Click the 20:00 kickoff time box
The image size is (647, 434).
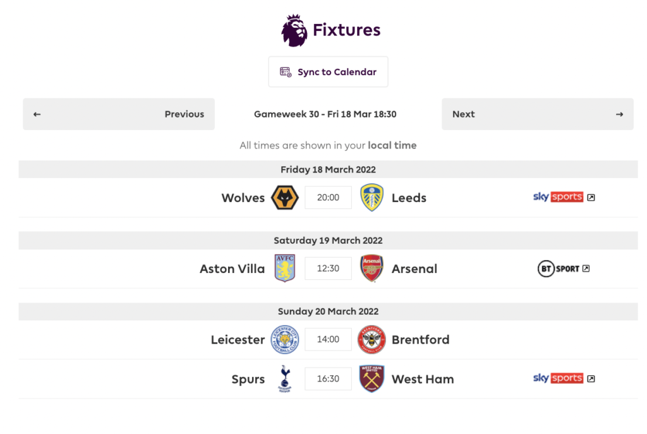[328, 197]
